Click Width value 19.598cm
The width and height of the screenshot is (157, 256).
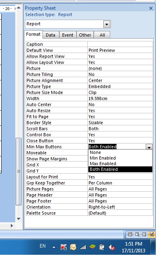(x=120, y=98)
